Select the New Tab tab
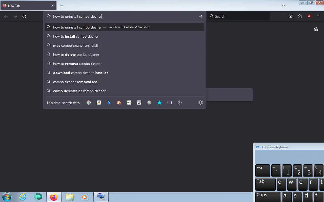This screenshot has height=202, width=324. [x=28, y=6]
